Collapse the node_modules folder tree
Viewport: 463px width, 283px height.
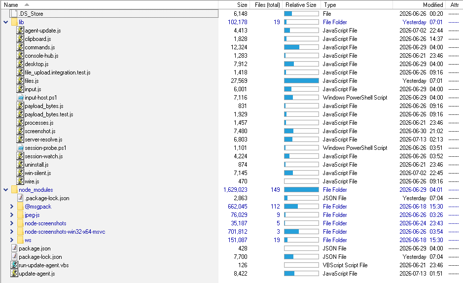pos(5,190)
